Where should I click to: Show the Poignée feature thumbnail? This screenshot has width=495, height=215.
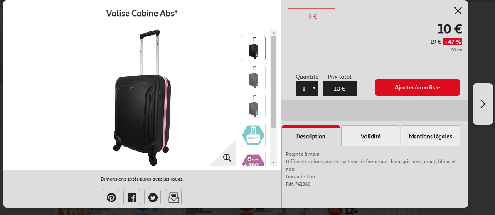[x=253, y=135]
